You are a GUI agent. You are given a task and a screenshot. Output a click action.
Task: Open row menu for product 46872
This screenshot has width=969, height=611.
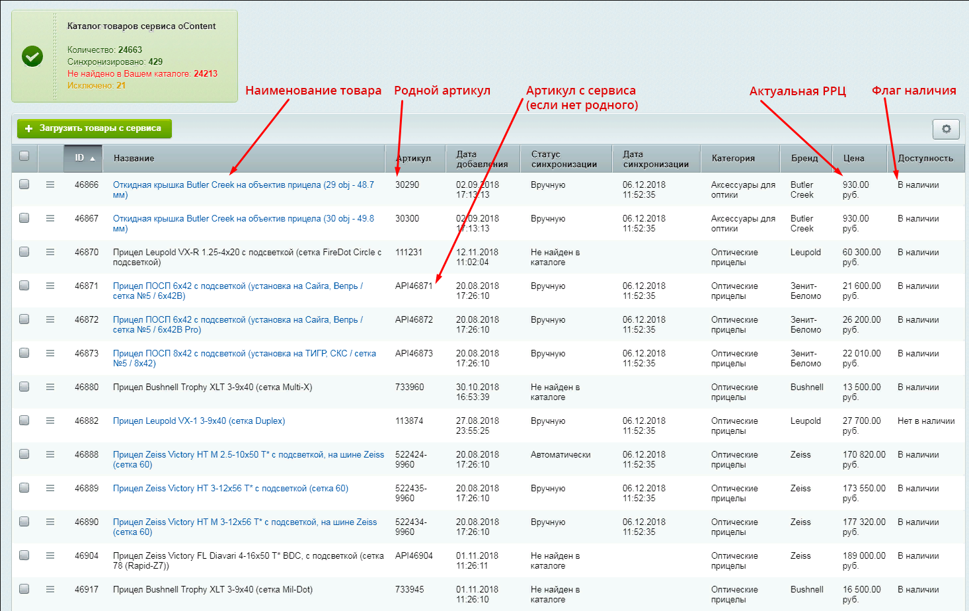pyautogui.click(x=50, y=319)
